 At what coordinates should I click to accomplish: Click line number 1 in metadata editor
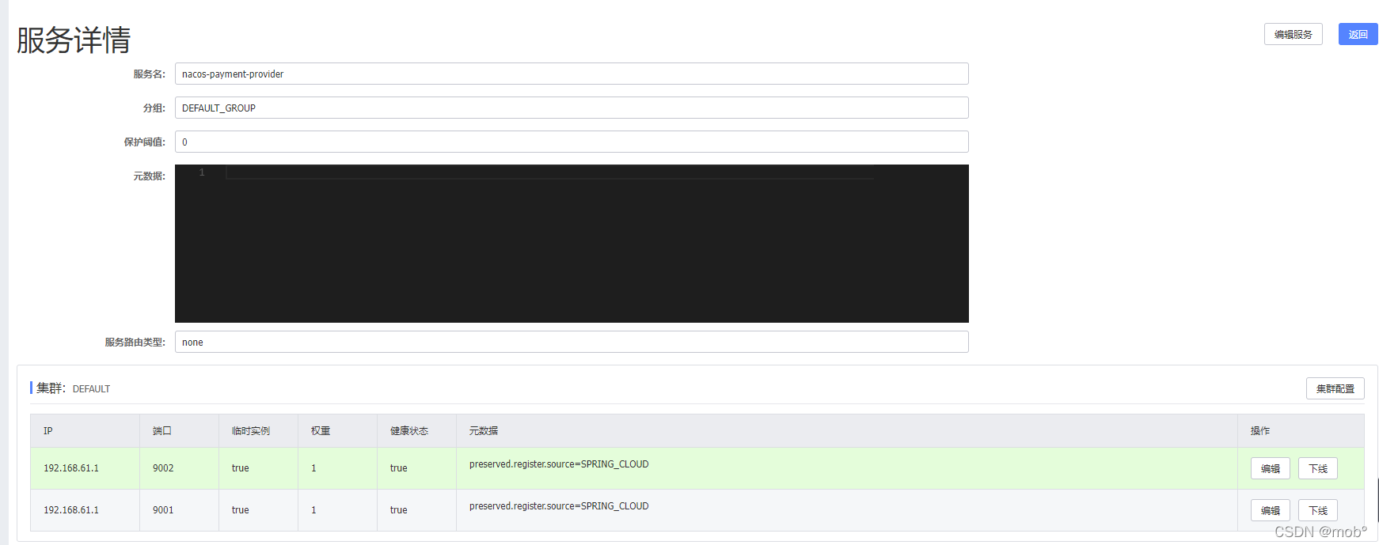202,172
